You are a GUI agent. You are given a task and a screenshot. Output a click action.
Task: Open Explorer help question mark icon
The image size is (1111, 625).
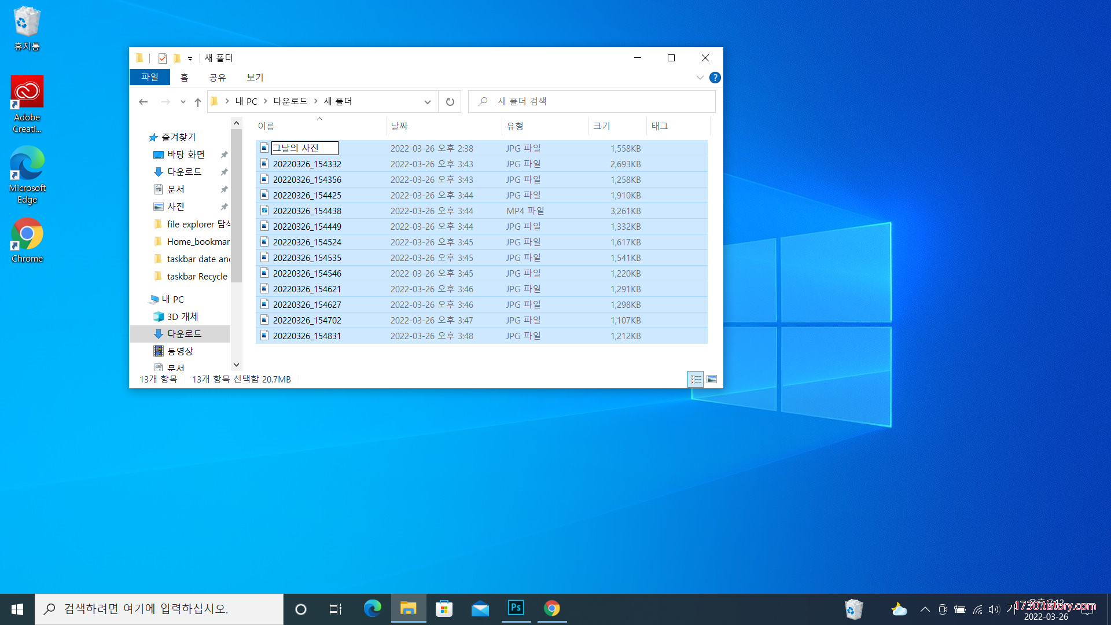click(715, 78)
